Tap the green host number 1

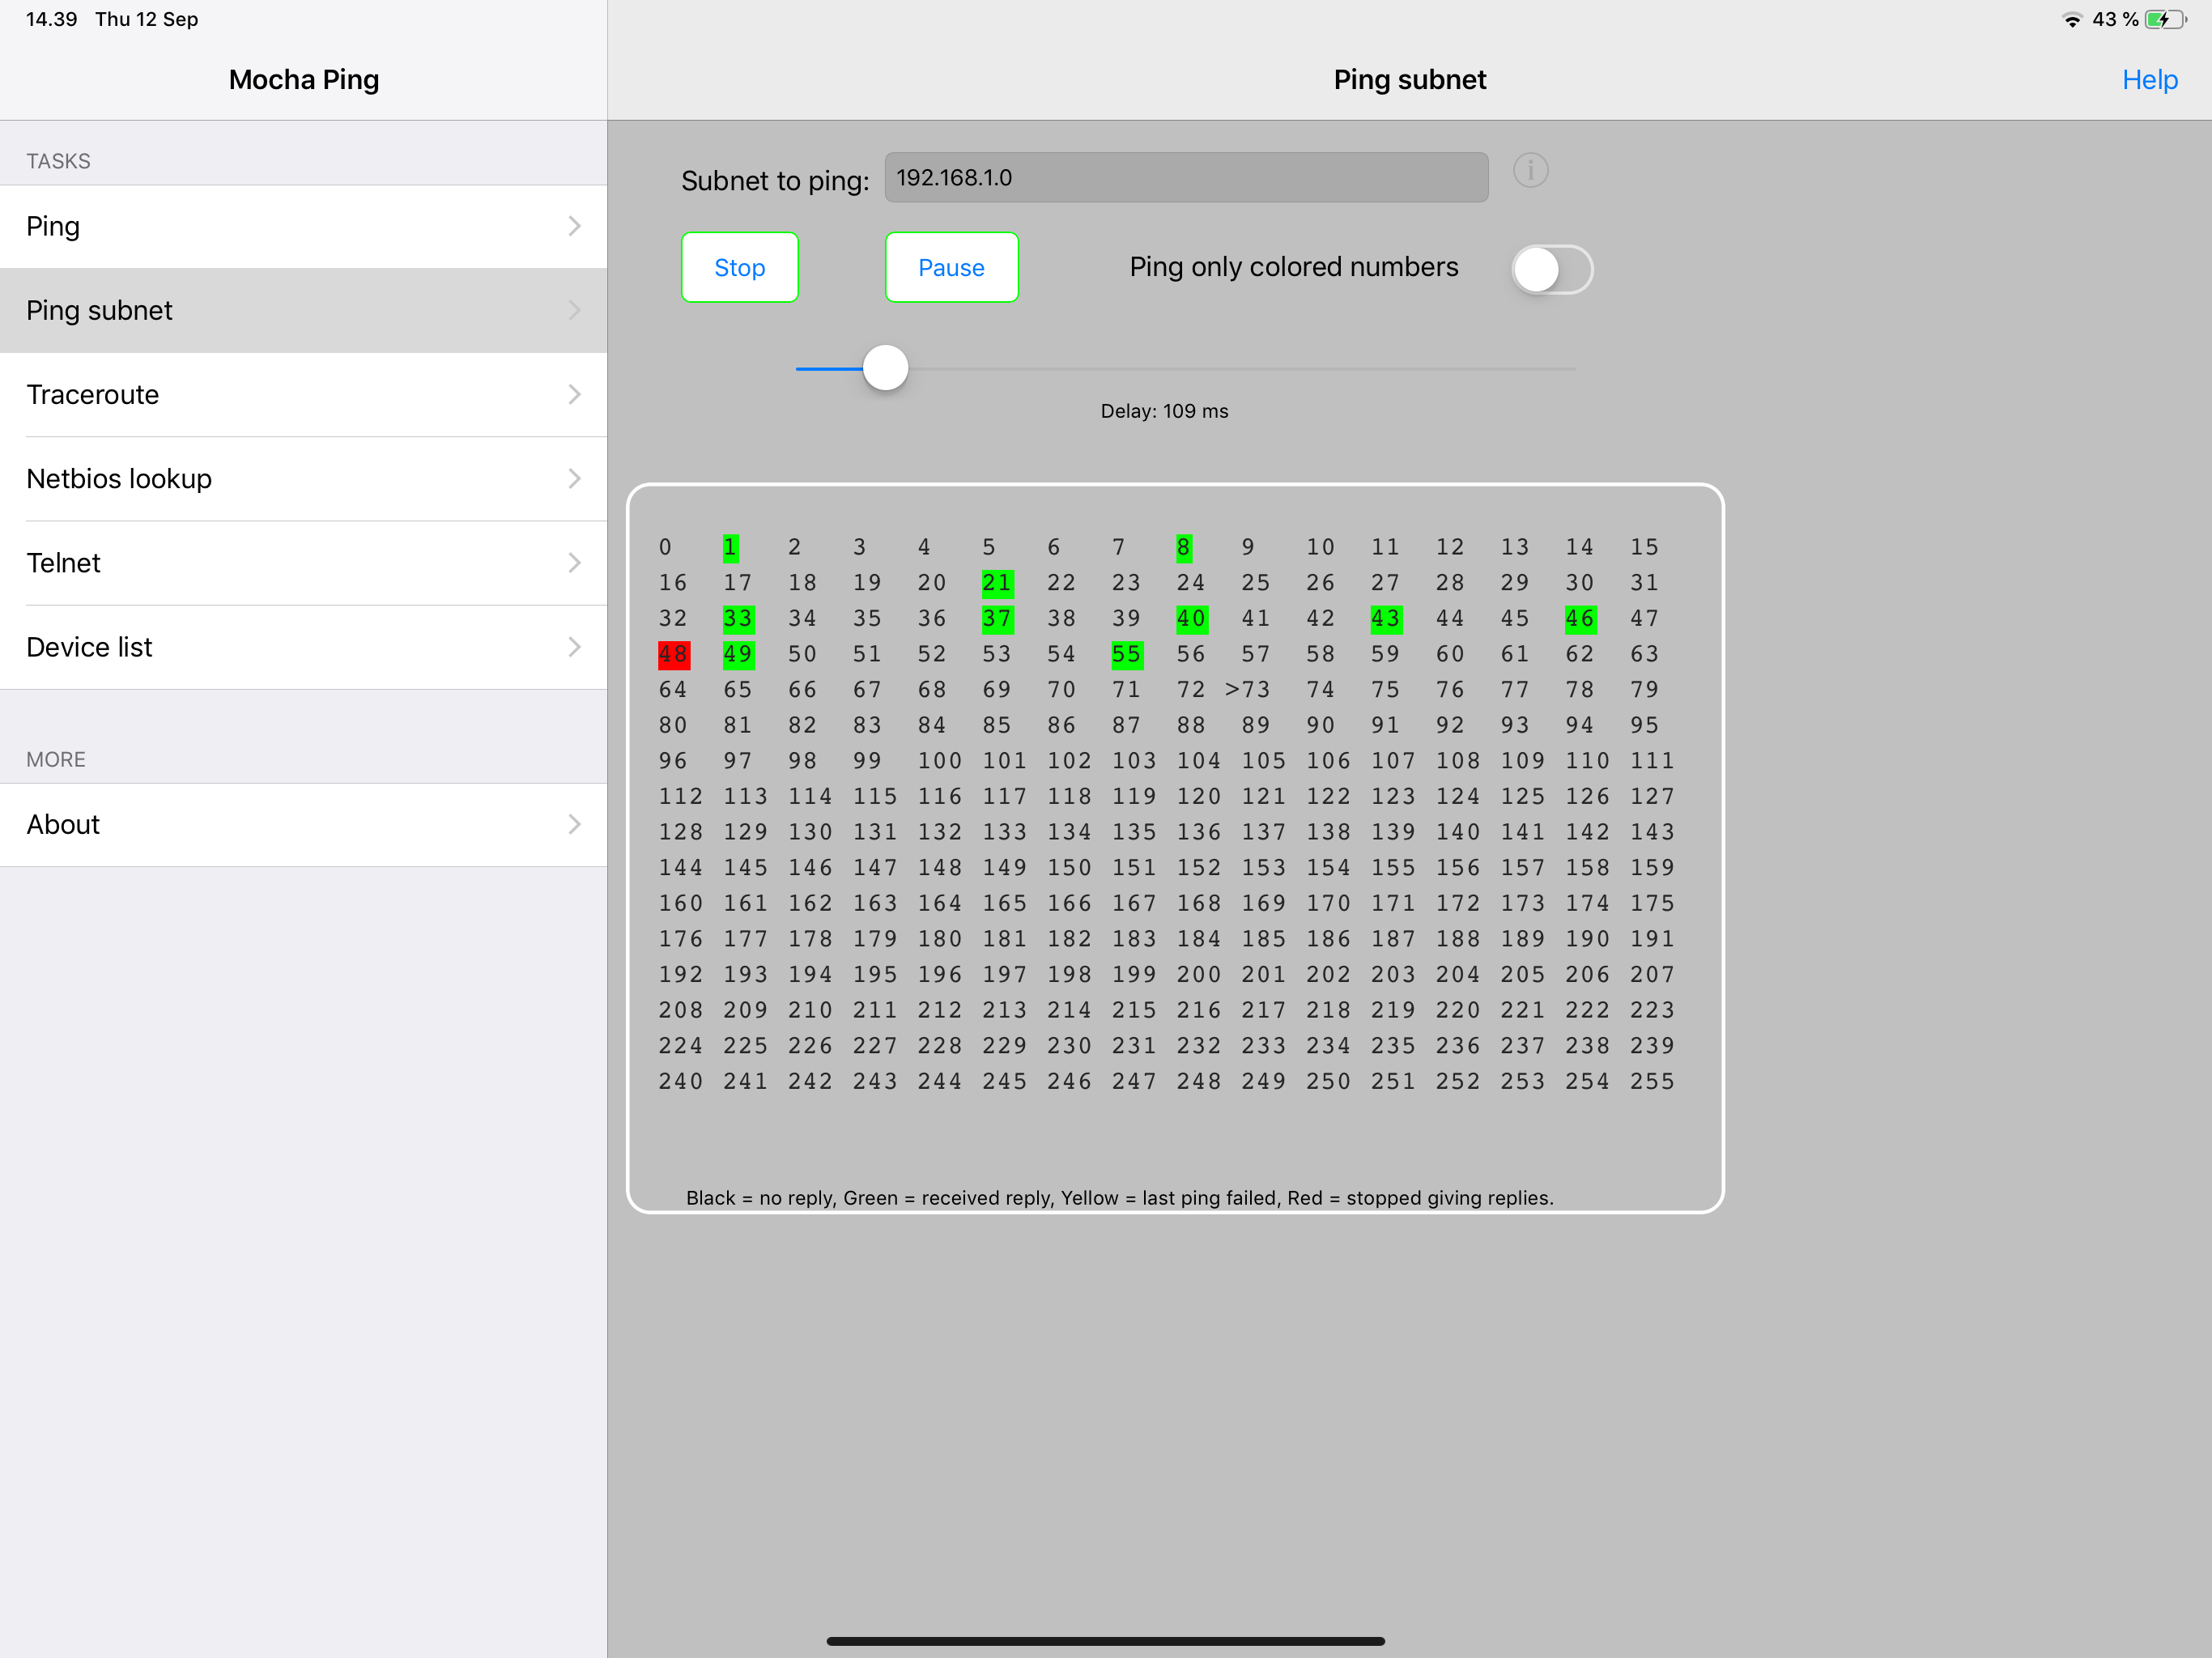pos(730,547)
